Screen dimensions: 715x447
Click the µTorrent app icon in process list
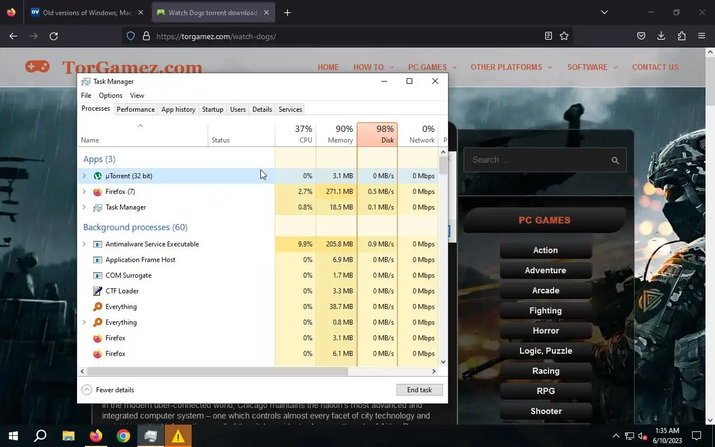point(98,176)
